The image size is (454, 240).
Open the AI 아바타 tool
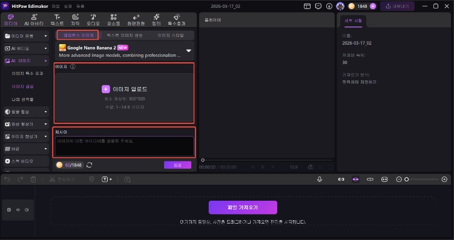point(34,20)
